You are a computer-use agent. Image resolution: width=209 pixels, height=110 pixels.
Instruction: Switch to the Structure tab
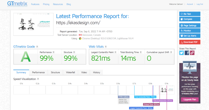(x=55, y=72)
